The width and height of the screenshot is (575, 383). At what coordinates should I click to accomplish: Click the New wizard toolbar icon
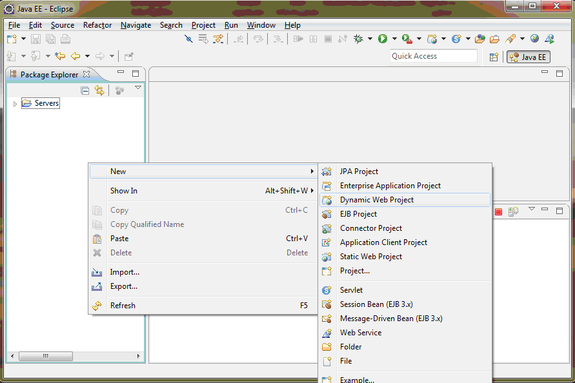click(x=12, y=39)
